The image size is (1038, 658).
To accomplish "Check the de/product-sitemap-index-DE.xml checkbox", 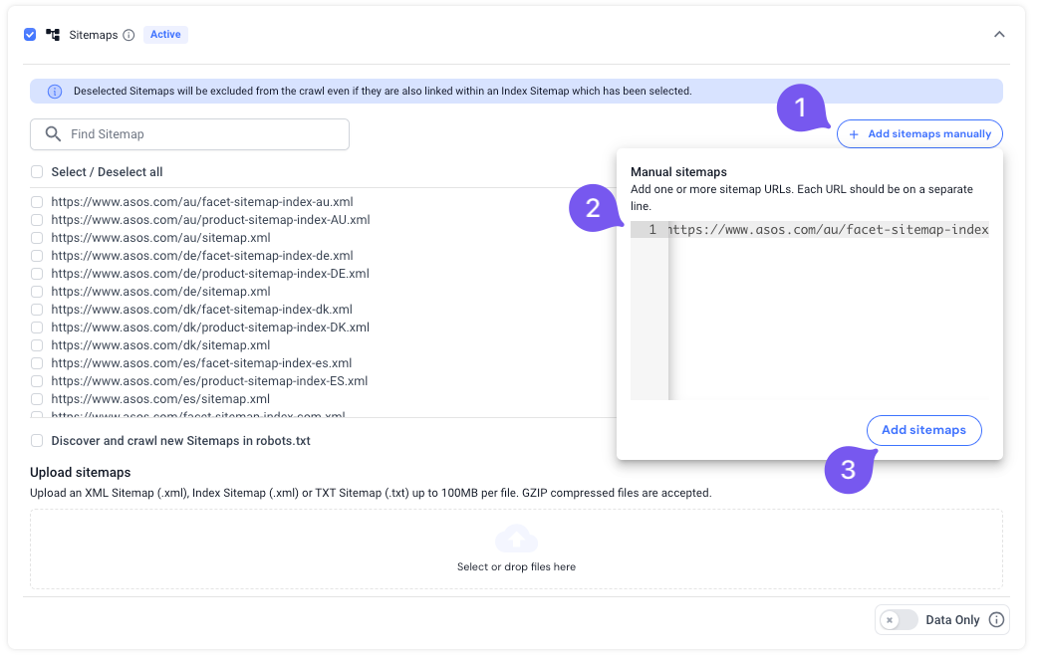I will coord(37,273).
